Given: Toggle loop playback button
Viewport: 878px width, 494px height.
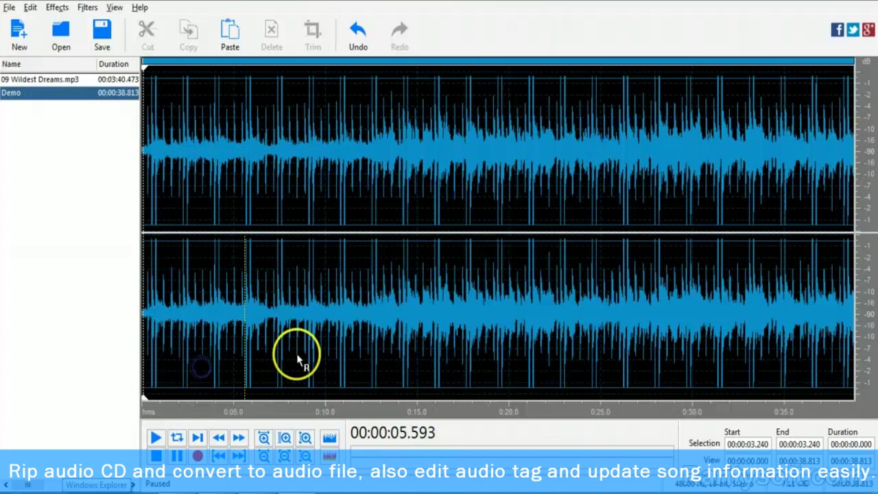Looking at the screenshot, I should coord(177,438).
